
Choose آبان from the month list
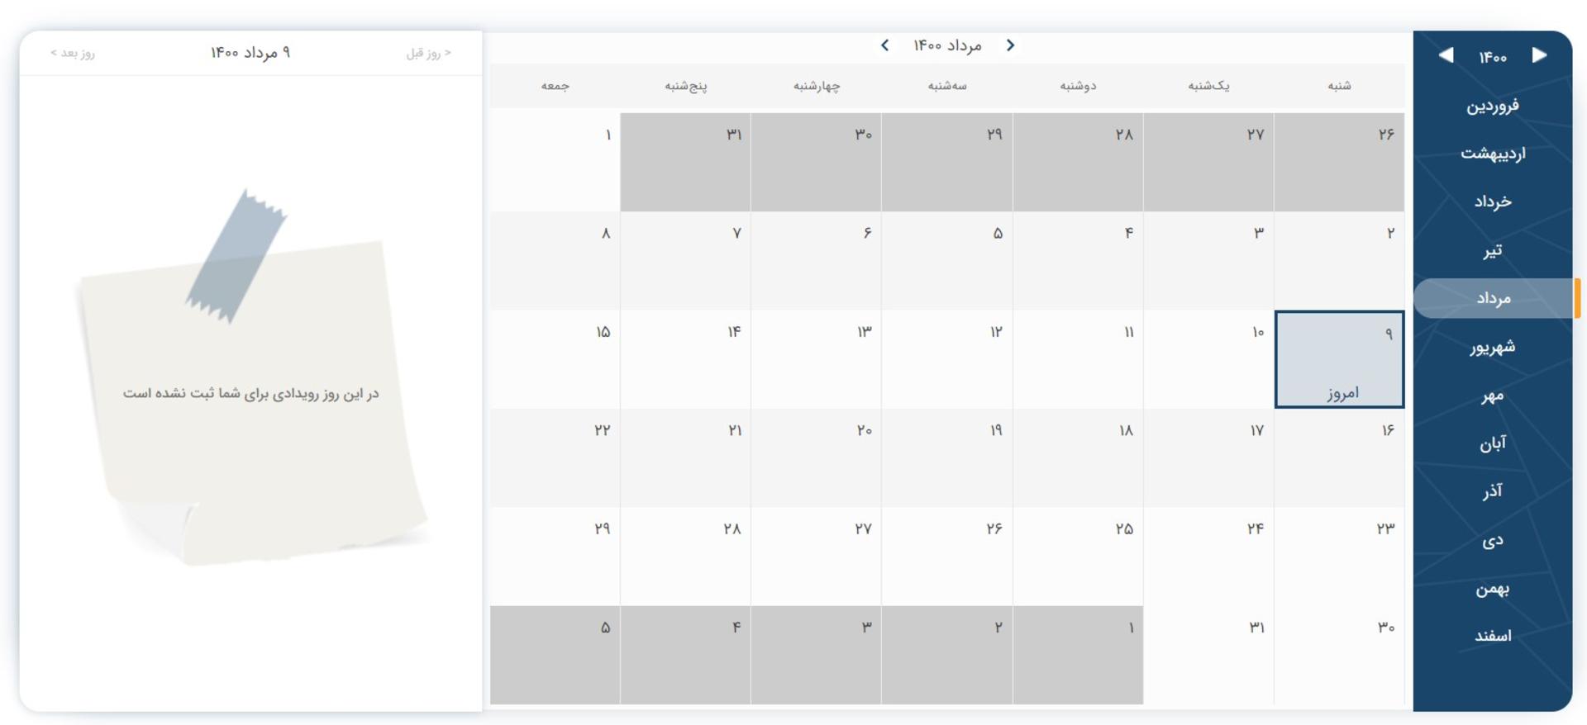[x=1493, y=443]
